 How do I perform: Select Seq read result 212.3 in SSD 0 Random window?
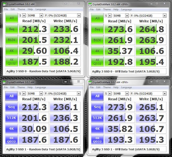tap(34, 29)
